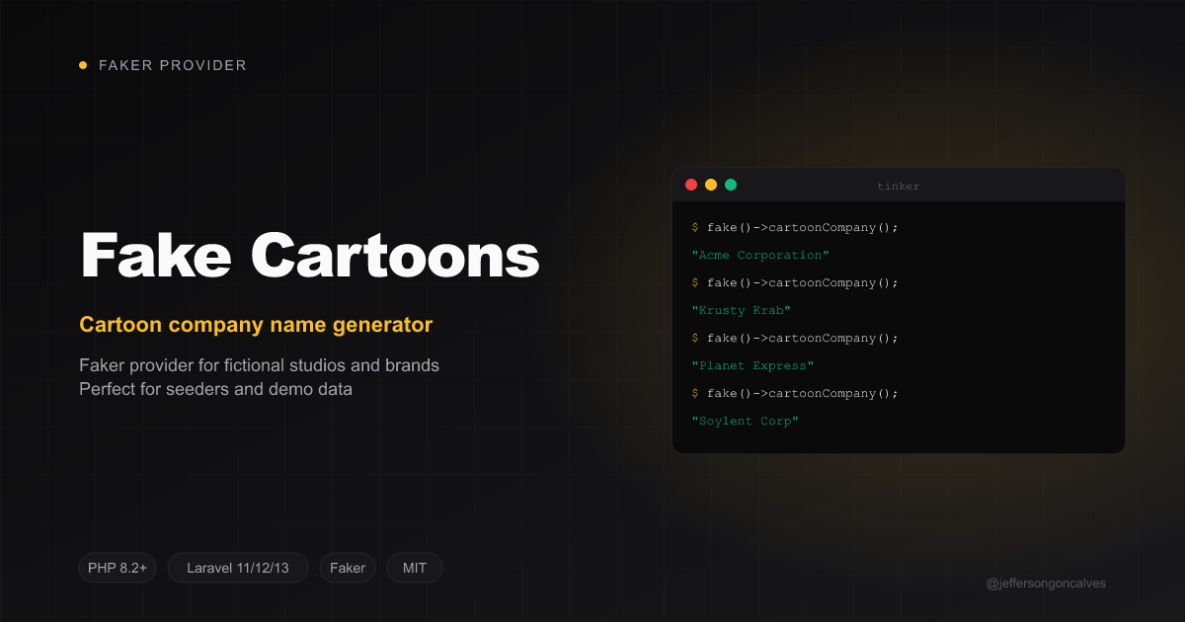Click the Faker badge

click(x=348, y=568)
